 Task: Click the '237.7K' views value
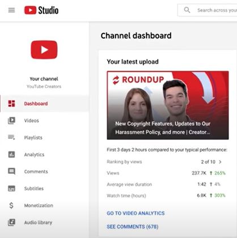click(199, 173)
